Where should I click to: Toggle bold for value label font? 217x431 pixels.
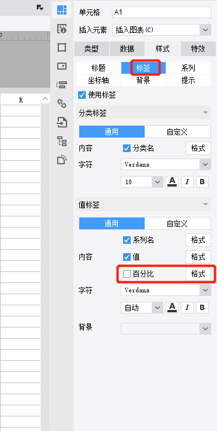[x=202, y=307]
